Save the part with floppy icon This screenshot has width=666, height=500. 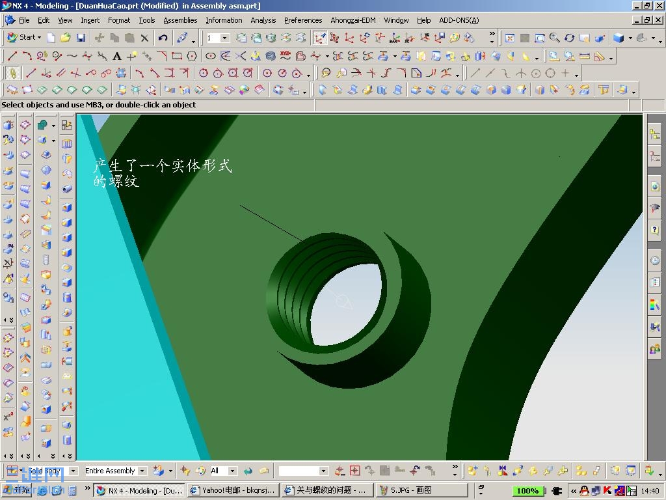tap(81, 38)
